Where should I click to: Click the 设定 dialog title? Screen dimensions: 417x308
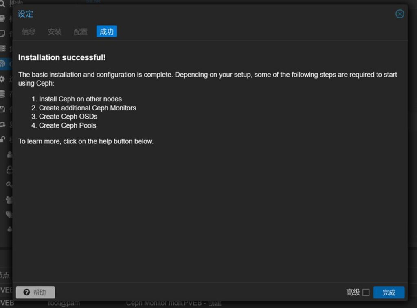point(26,14)
